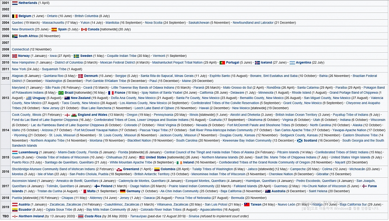Open the Ontario link
Image resolution: width=389 pixels, height=221 pixels.
point(52,16)
